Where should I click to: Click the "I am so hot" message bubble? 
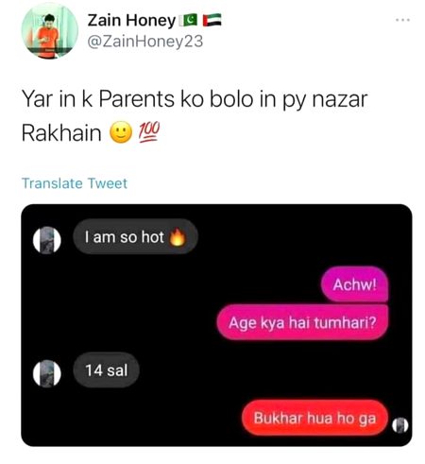click(x=135, y=237)
